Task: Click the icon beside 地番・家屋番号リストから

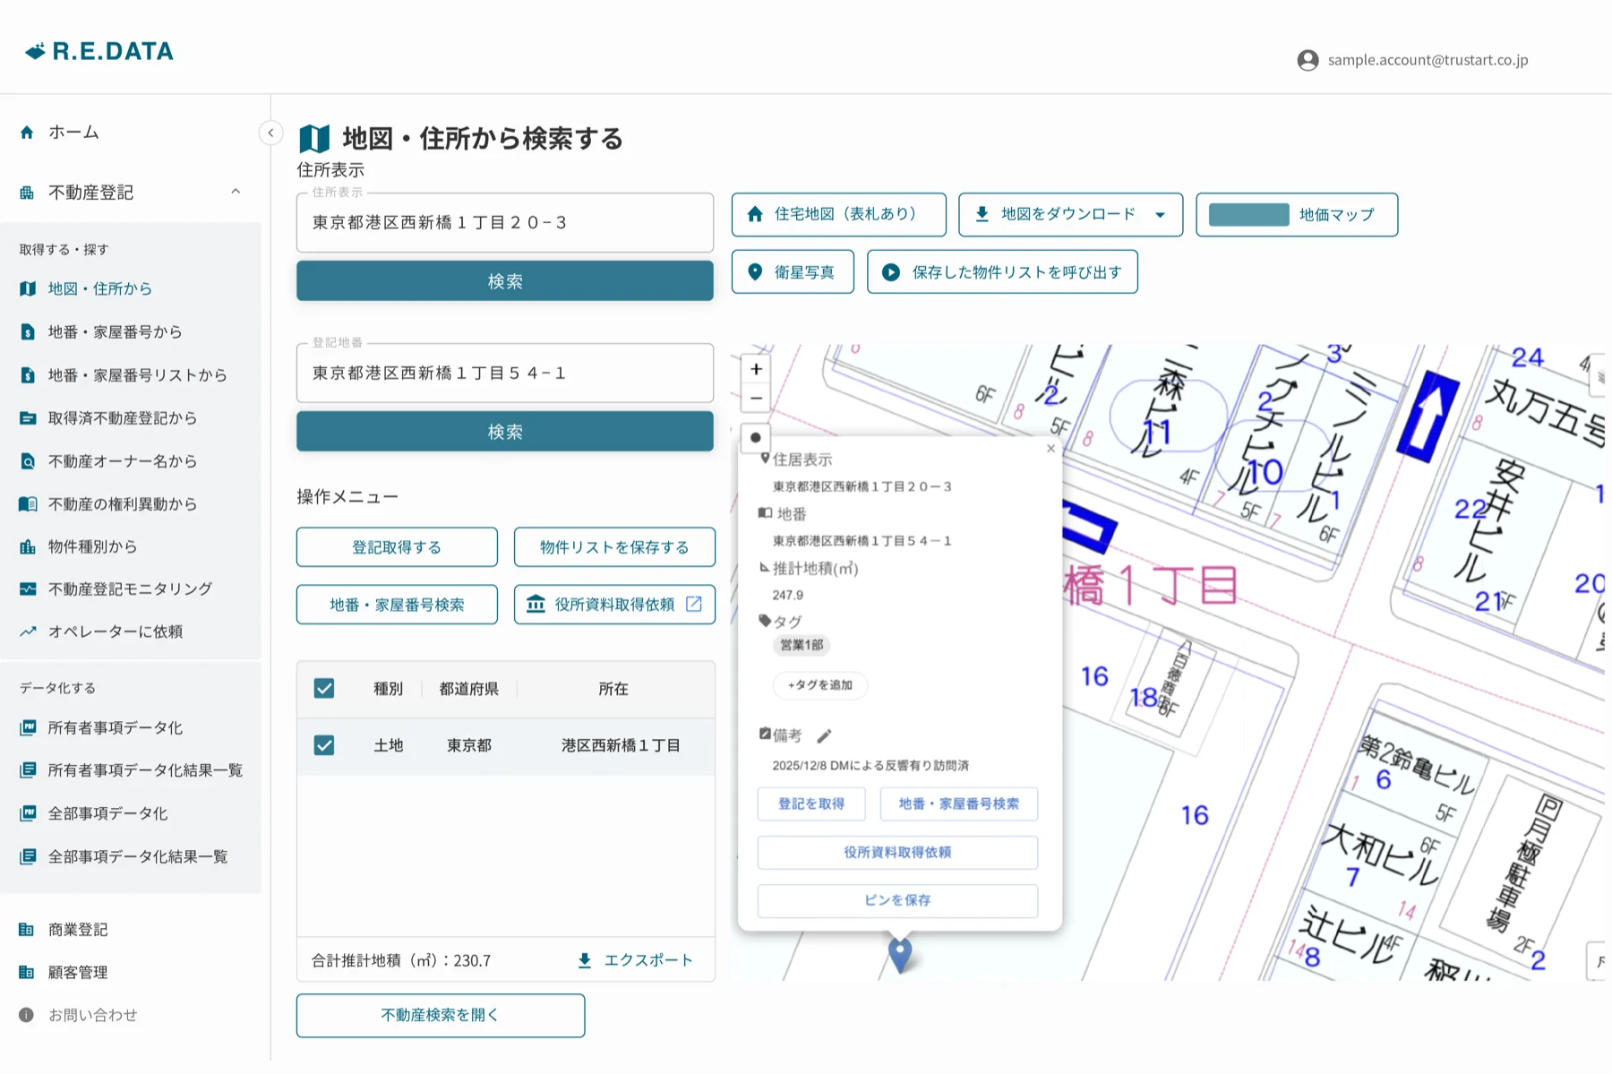Action: [28, 374]
